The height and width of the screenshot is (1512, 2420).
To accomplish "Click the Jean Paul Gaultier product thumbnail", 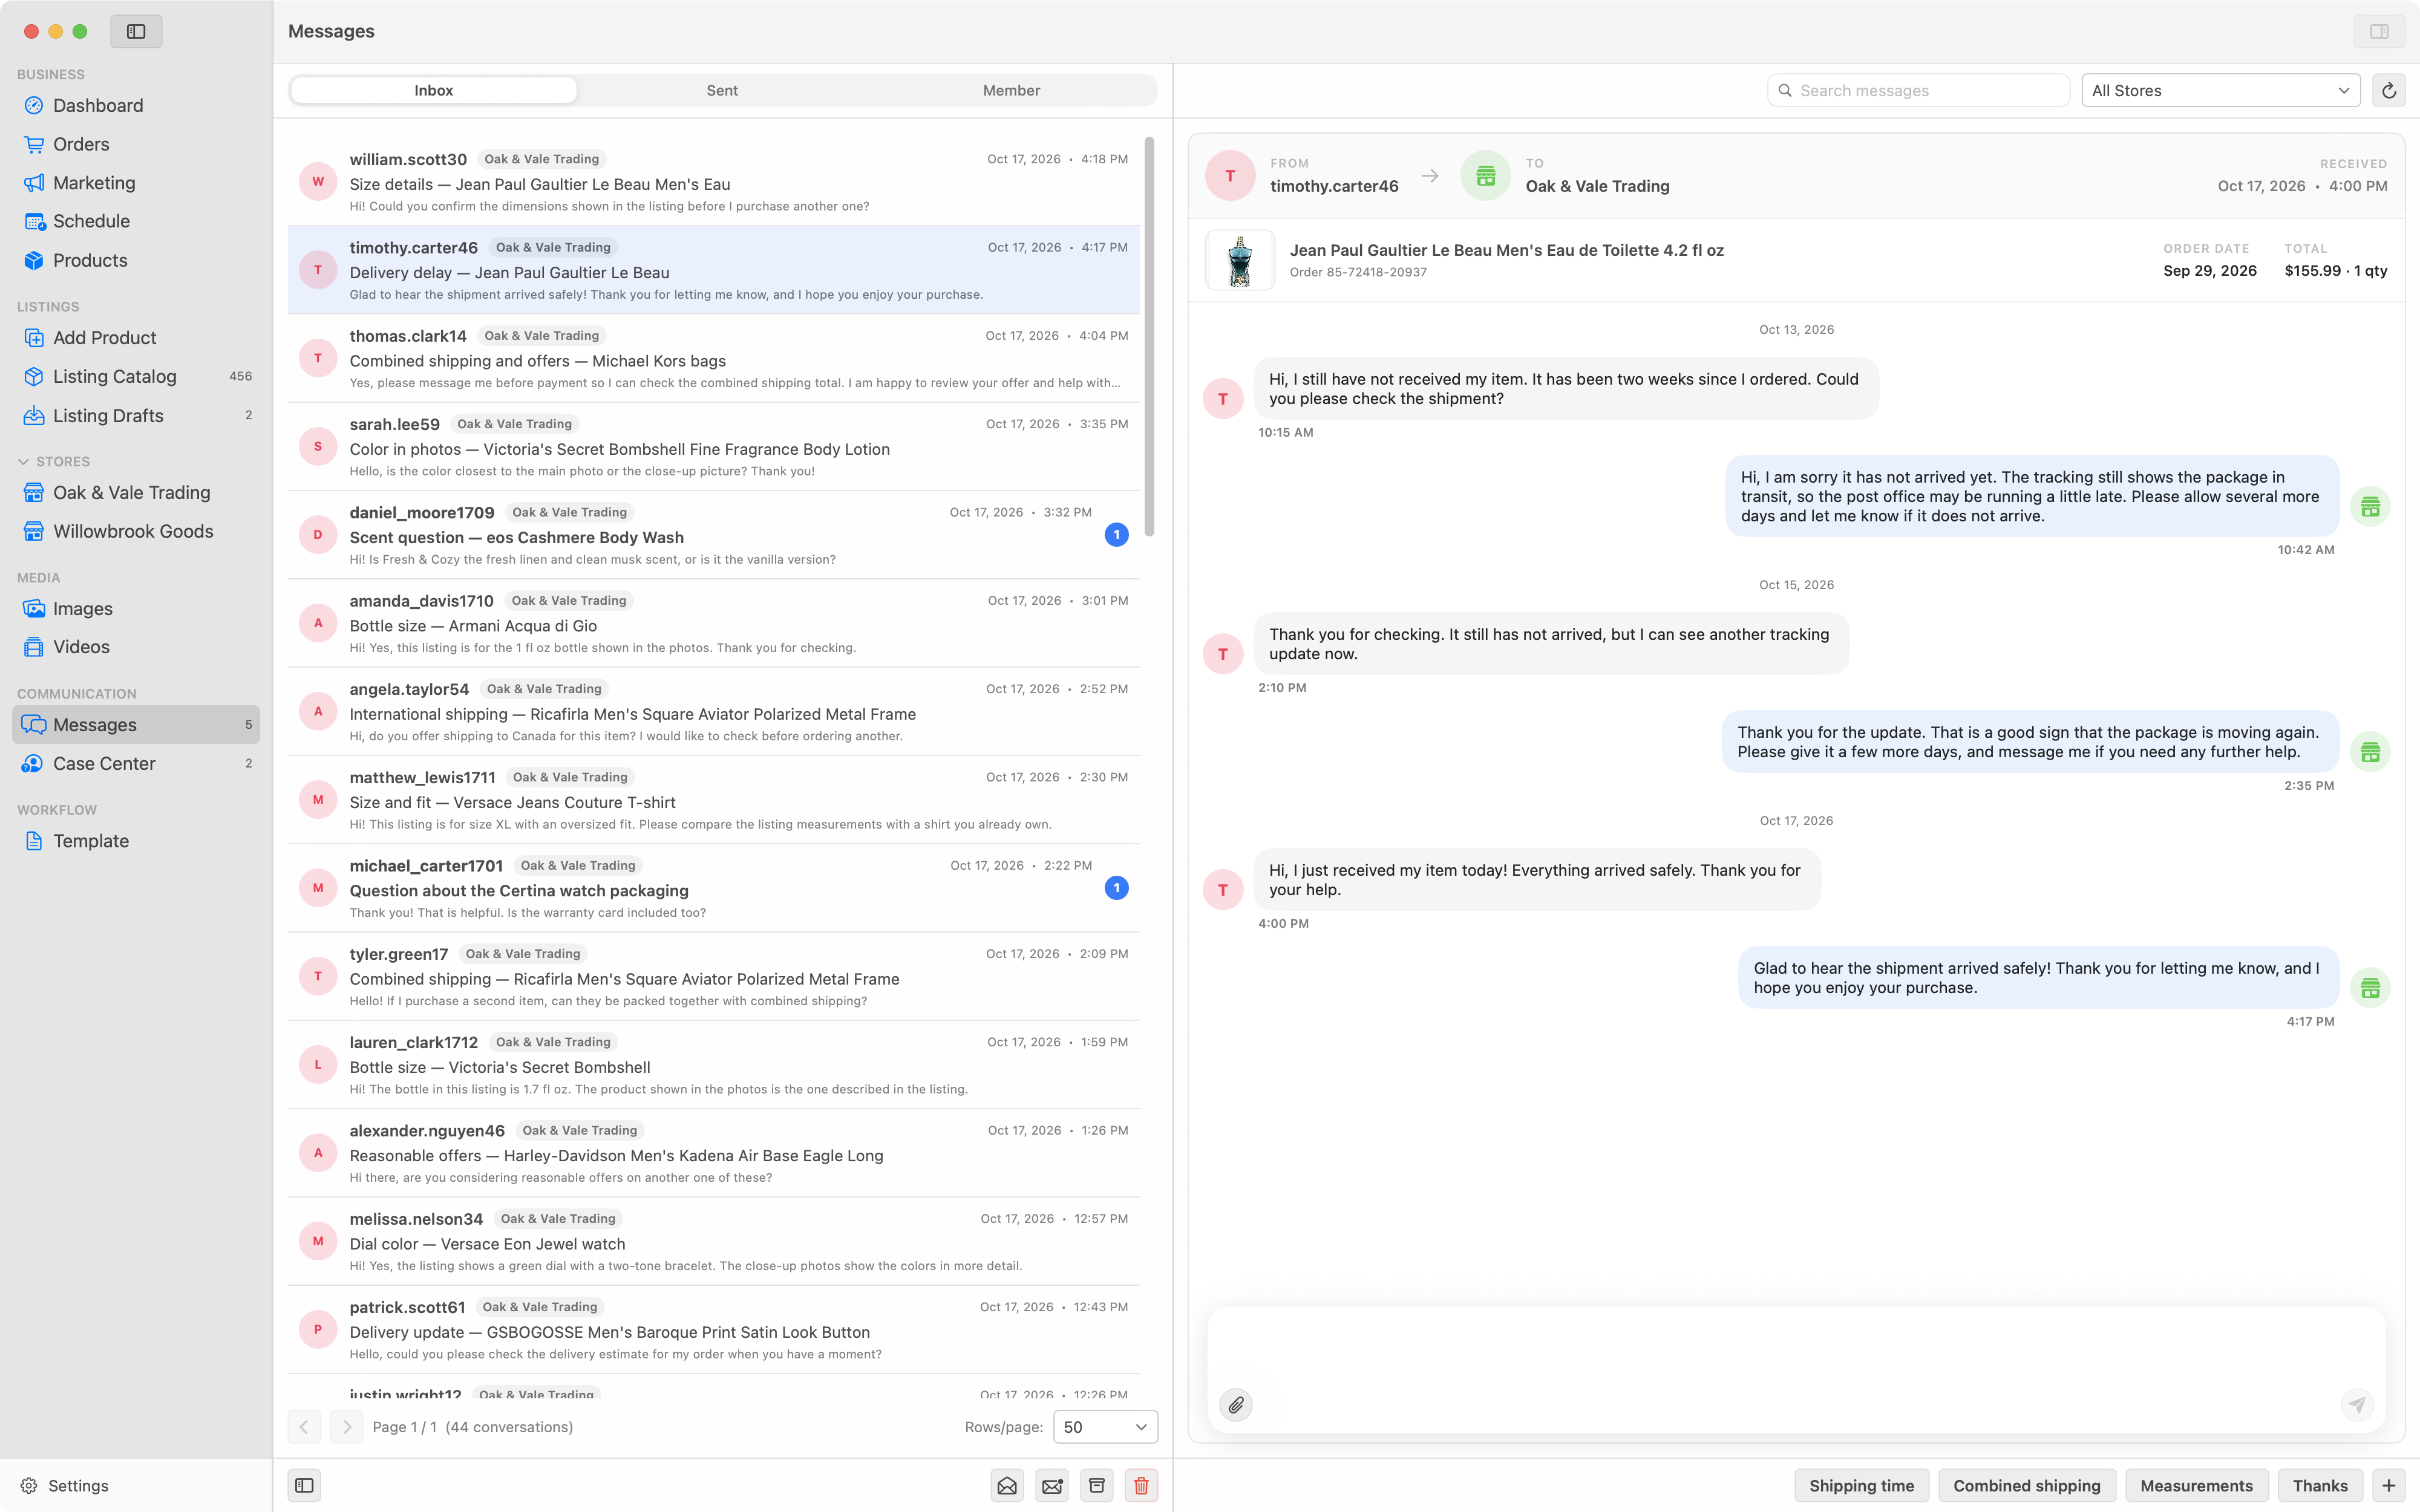I will tap(1240, 260).
